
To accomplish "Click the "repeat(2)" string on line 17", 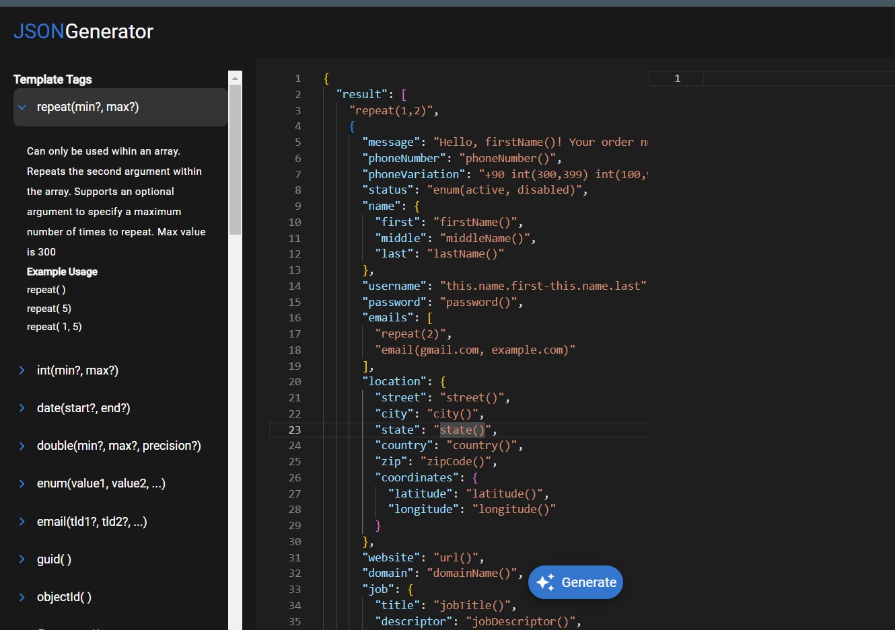I will click(410, 334).
